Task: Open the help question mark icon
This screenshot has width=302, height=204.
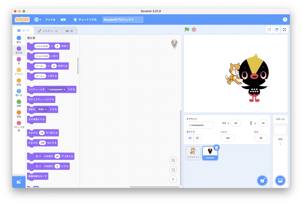Action: pos(285,20)
